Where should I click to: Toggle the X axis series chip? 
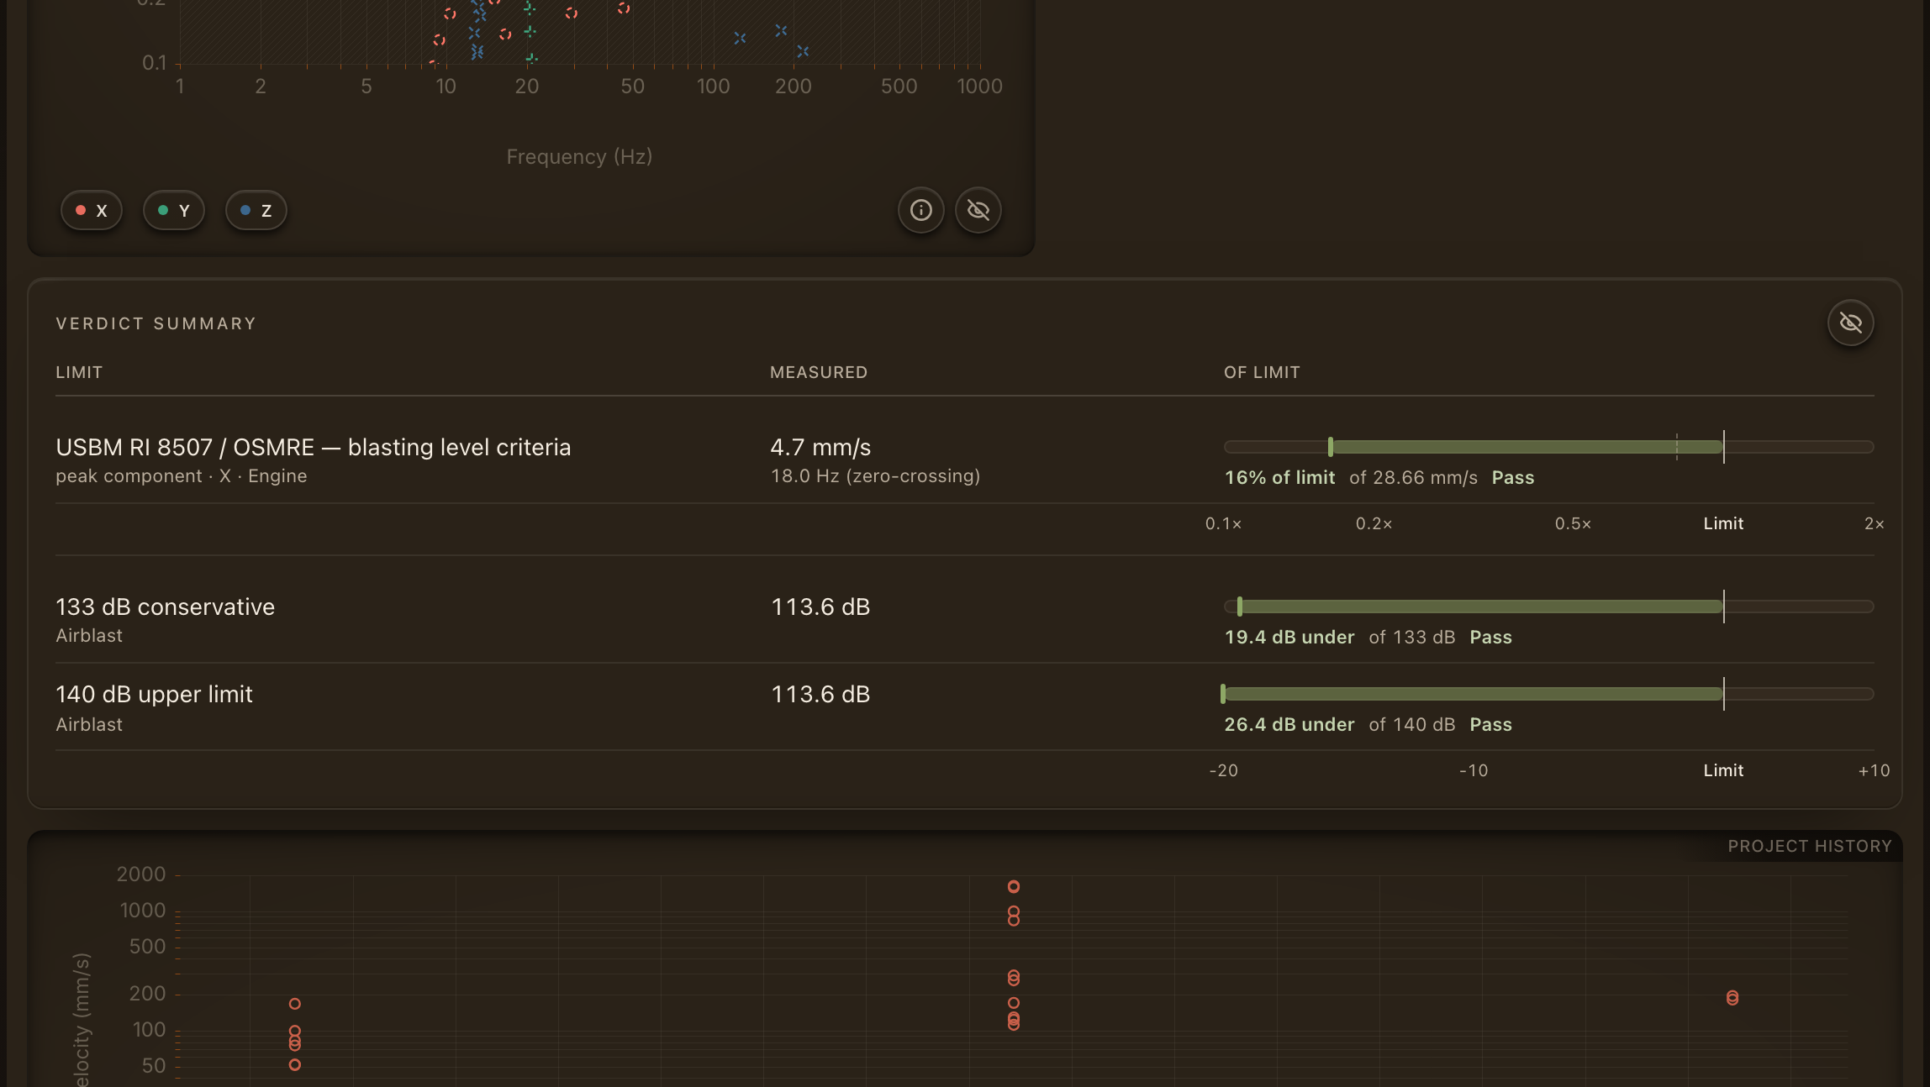point(92,210)
